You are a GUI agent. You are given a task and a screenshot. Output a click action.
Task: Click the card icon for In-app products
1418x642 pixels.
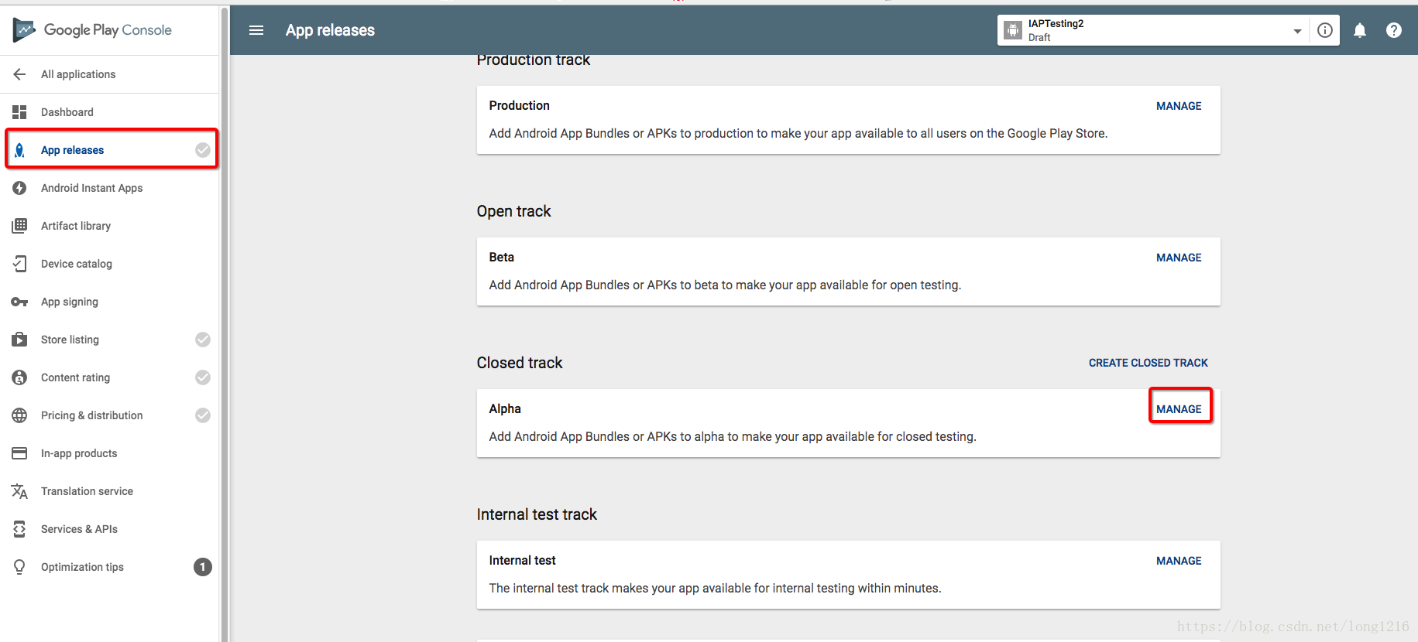tap(19, 453)
